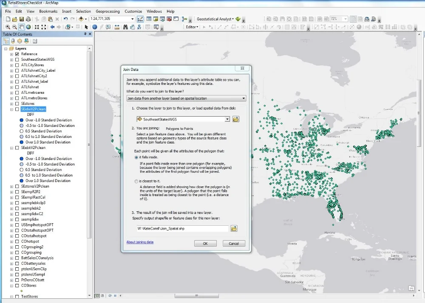This screenshot has height=303, width=425.
Task: Switch TOC to List By Selection
Action: click(26, 41)
